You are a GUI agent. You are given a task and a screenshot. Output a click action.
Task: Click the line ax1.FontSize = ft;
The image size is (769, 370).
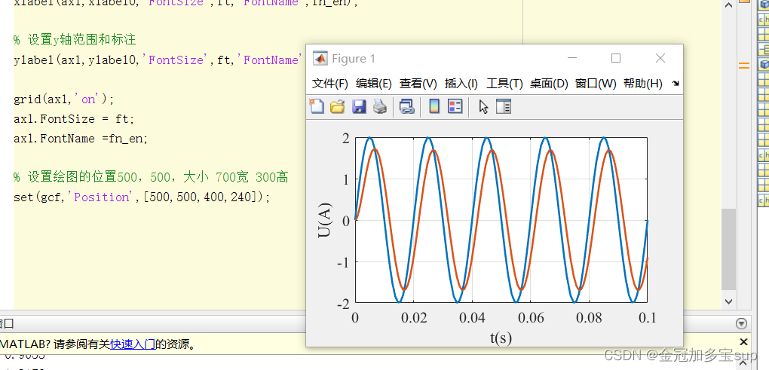[74, 119]
